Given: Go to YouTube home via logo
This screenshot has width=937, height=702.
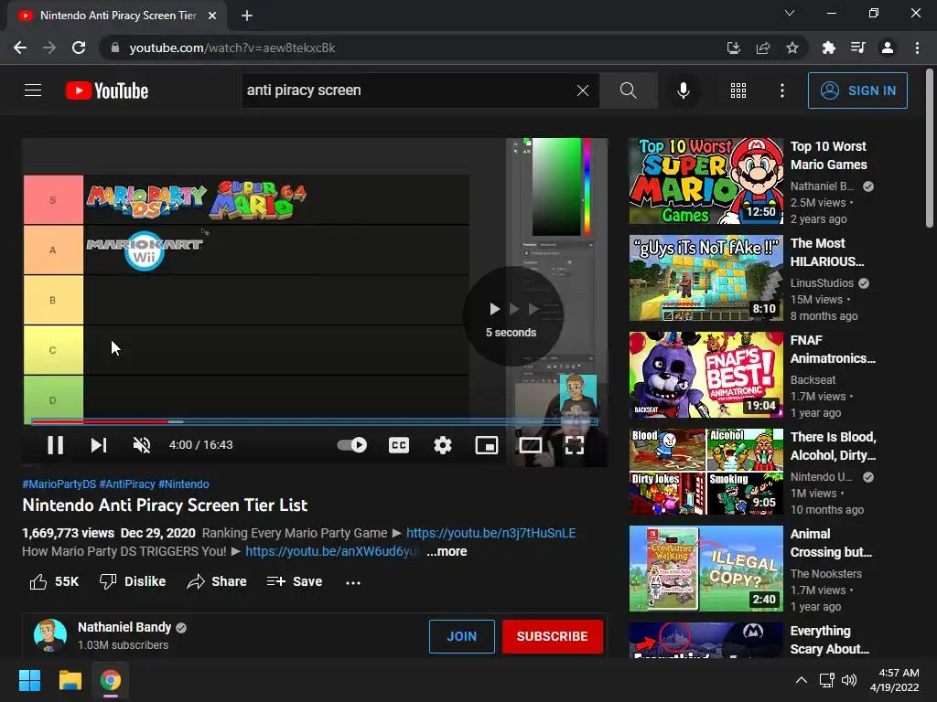Looking at the screenshot, I should (106, 90).
